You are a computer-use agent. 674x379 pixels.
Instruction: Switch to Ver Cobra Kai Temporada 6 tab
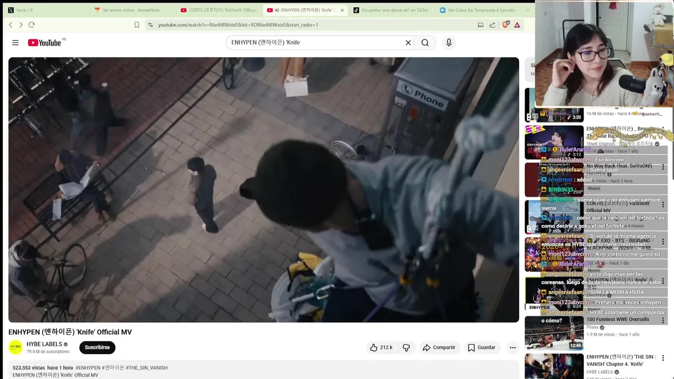pos(478,10)
